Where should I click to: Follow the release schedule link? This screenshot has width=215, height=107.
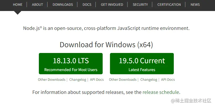[x=161, y=92]
